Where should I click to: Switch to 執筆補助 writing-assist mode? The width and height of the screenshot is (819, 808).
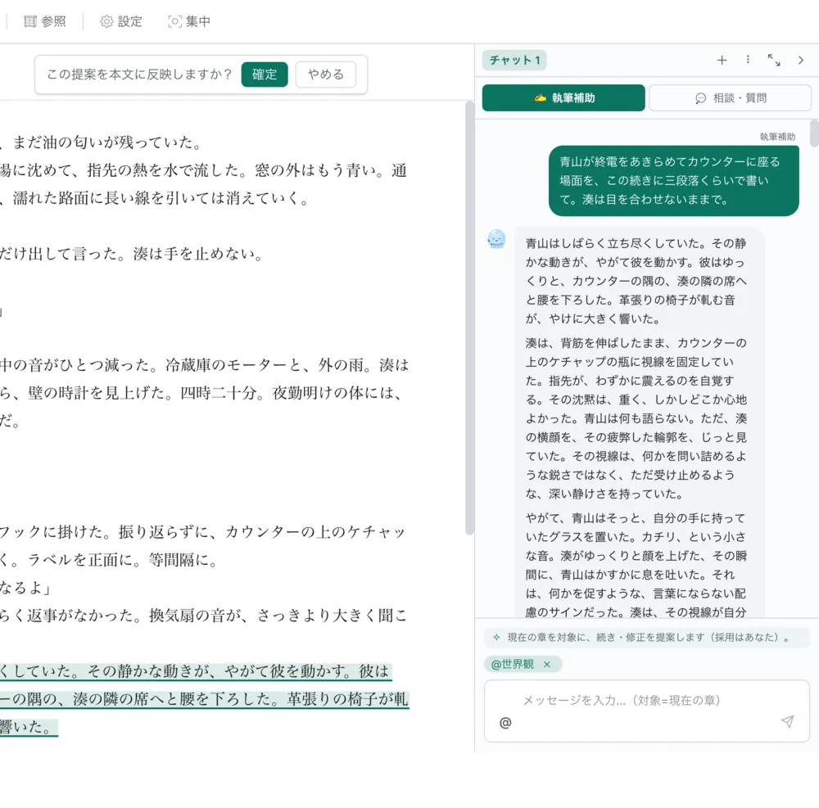(563, 97)
